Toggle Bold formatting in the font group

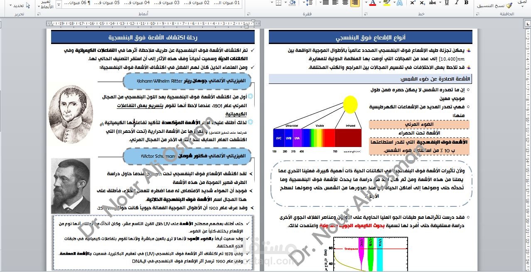(467, 2)
